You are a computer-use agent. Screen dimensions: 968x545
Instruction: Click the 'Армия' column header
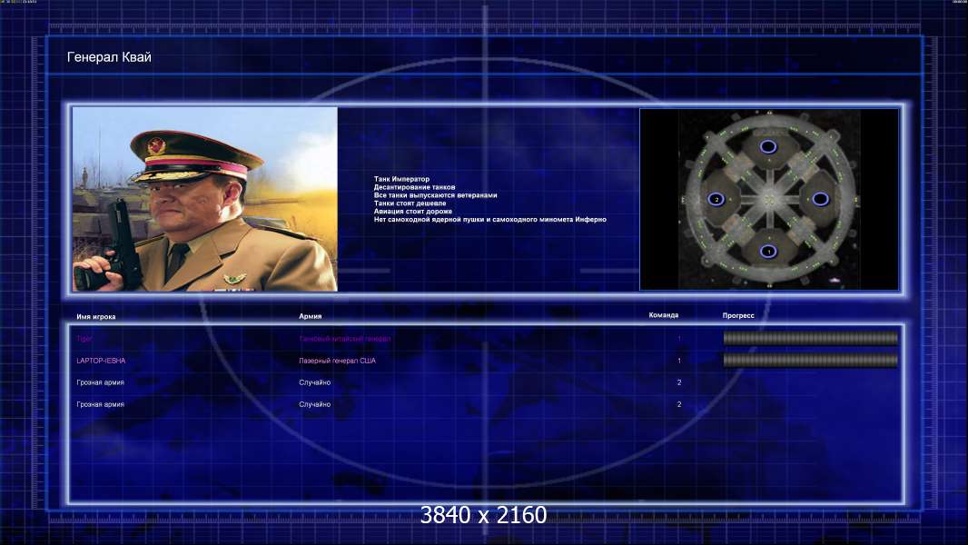click(x=310, y=316)
